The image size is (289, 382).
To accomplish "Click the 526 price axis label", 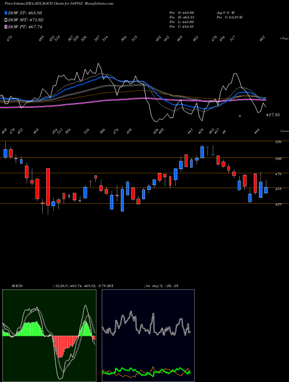I will click(279, 142).
